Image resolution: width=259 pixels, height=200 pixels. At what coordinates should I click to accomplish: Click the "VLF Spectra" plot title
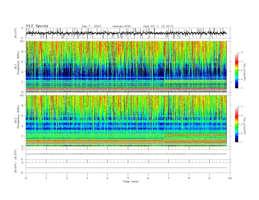point(37,26)
